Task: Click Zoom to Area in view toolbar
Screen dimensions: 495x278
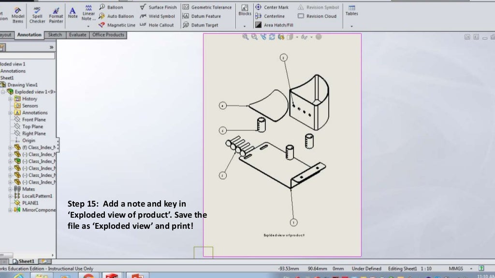Action: (x=254, y=37)
